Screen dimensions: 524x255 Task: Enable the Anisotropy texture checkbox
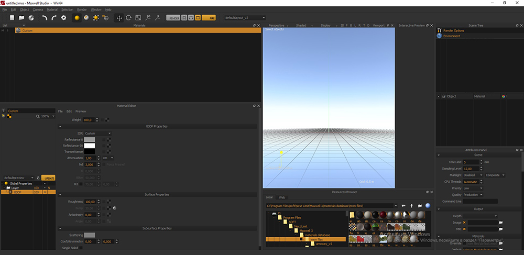(104, 215)
